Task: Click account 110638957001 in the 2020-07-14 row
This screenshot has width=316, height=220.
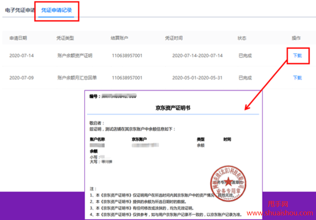Action: (x=127, y=56)
